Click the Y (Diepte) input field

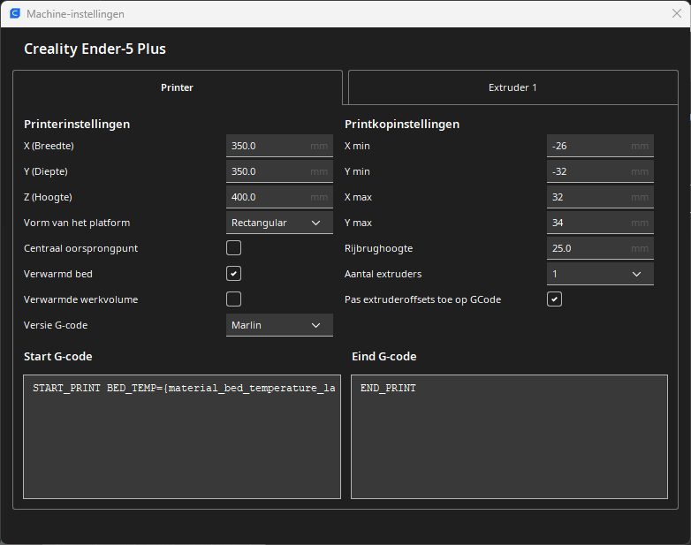[279, 171]
